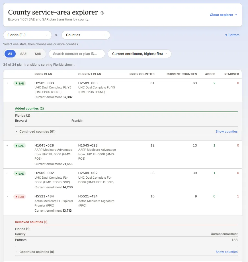248x262 pixels.
Task: Filter by SAE transitions
Action: coord(23,54)
